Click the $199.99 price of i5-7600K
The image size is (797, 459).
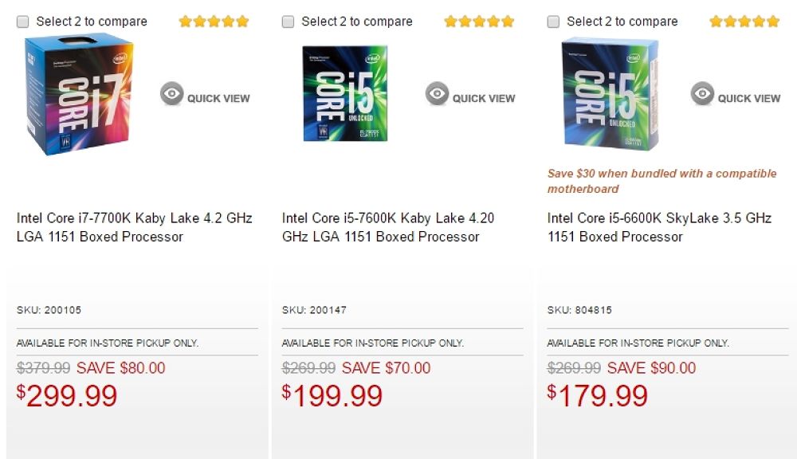point(332,396)
